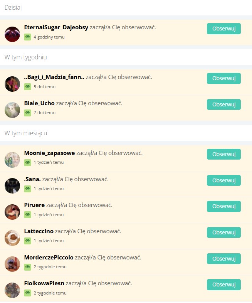Click the green eye icon under EternalSugar_Dajeobsy
This screenshot has width=252, height=303.
click(28, 37)
